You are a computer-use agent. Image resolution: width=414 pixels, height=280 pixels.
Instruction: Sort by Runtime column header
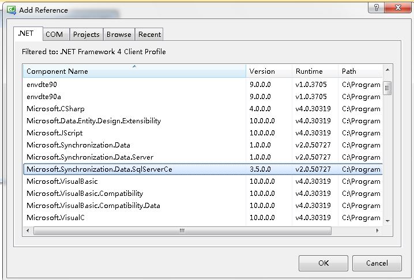pos(315,71)
